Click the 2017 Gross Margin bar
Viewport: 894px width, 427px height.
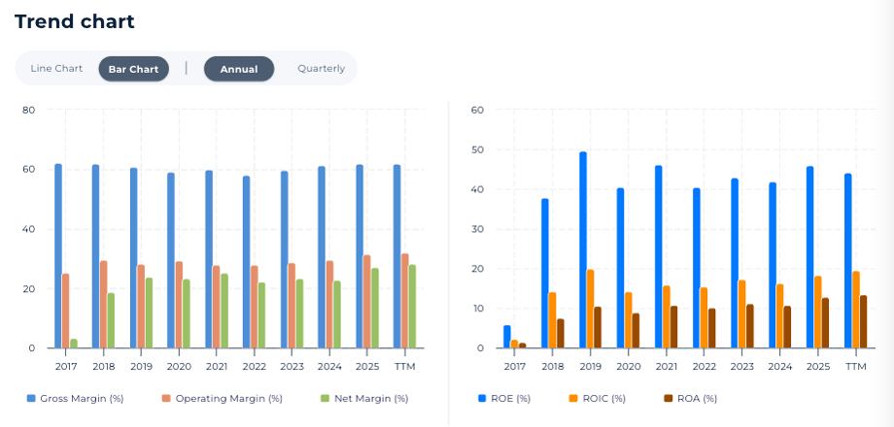pos(58,255)
